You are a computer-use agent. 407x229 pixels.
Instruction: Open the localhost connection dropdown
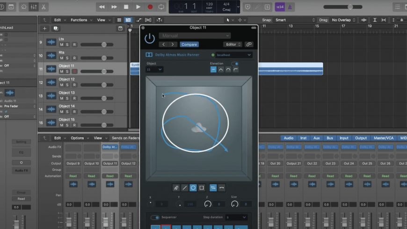[233, 55]
